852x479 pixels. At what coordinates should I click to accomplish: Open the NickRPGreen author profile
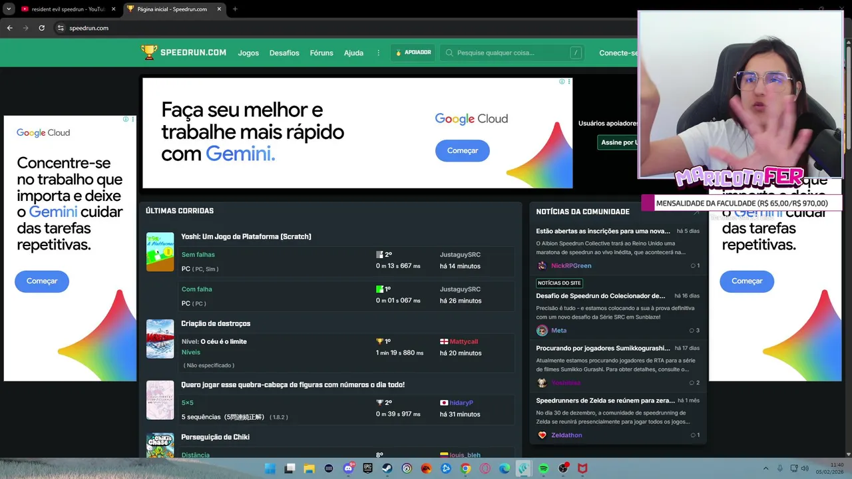tap(571, 265)
